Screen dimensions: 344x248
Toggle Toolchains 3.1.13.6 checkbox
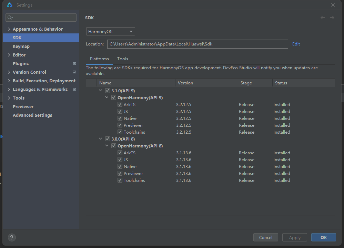[120, 180]
